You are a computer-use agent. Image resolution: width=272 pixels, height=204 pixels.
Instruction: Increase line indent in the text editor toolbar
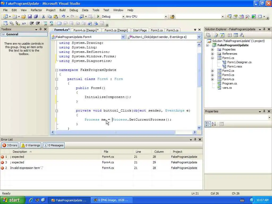coord(38,23)
